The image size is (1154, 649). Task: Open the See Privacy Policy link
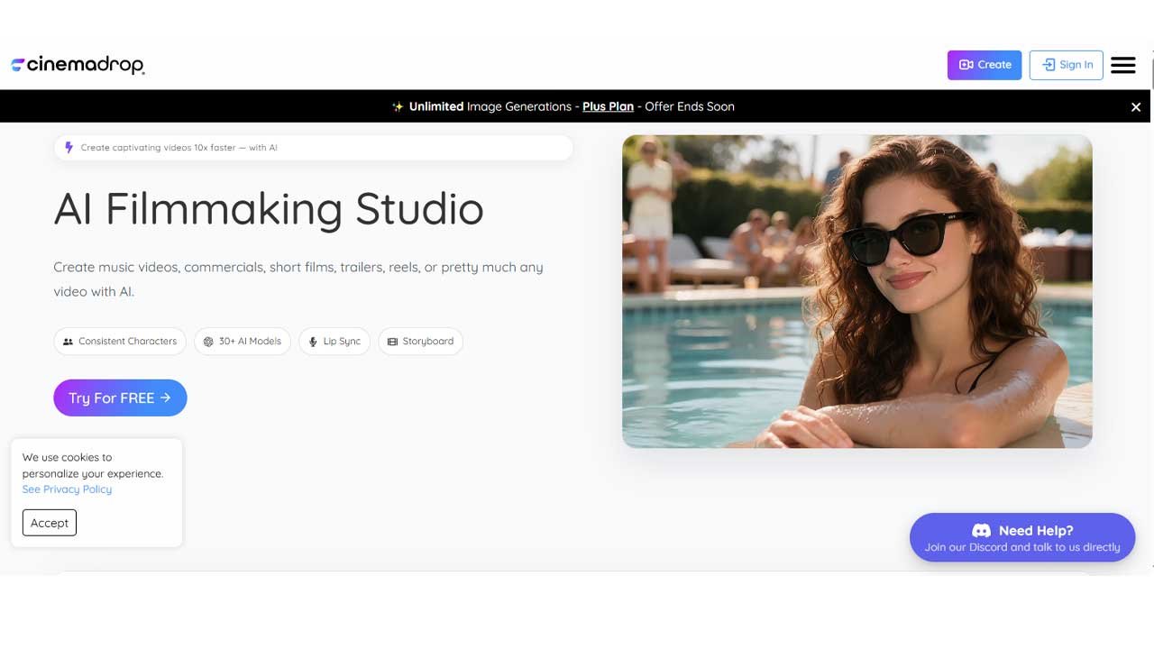(67, 489)
